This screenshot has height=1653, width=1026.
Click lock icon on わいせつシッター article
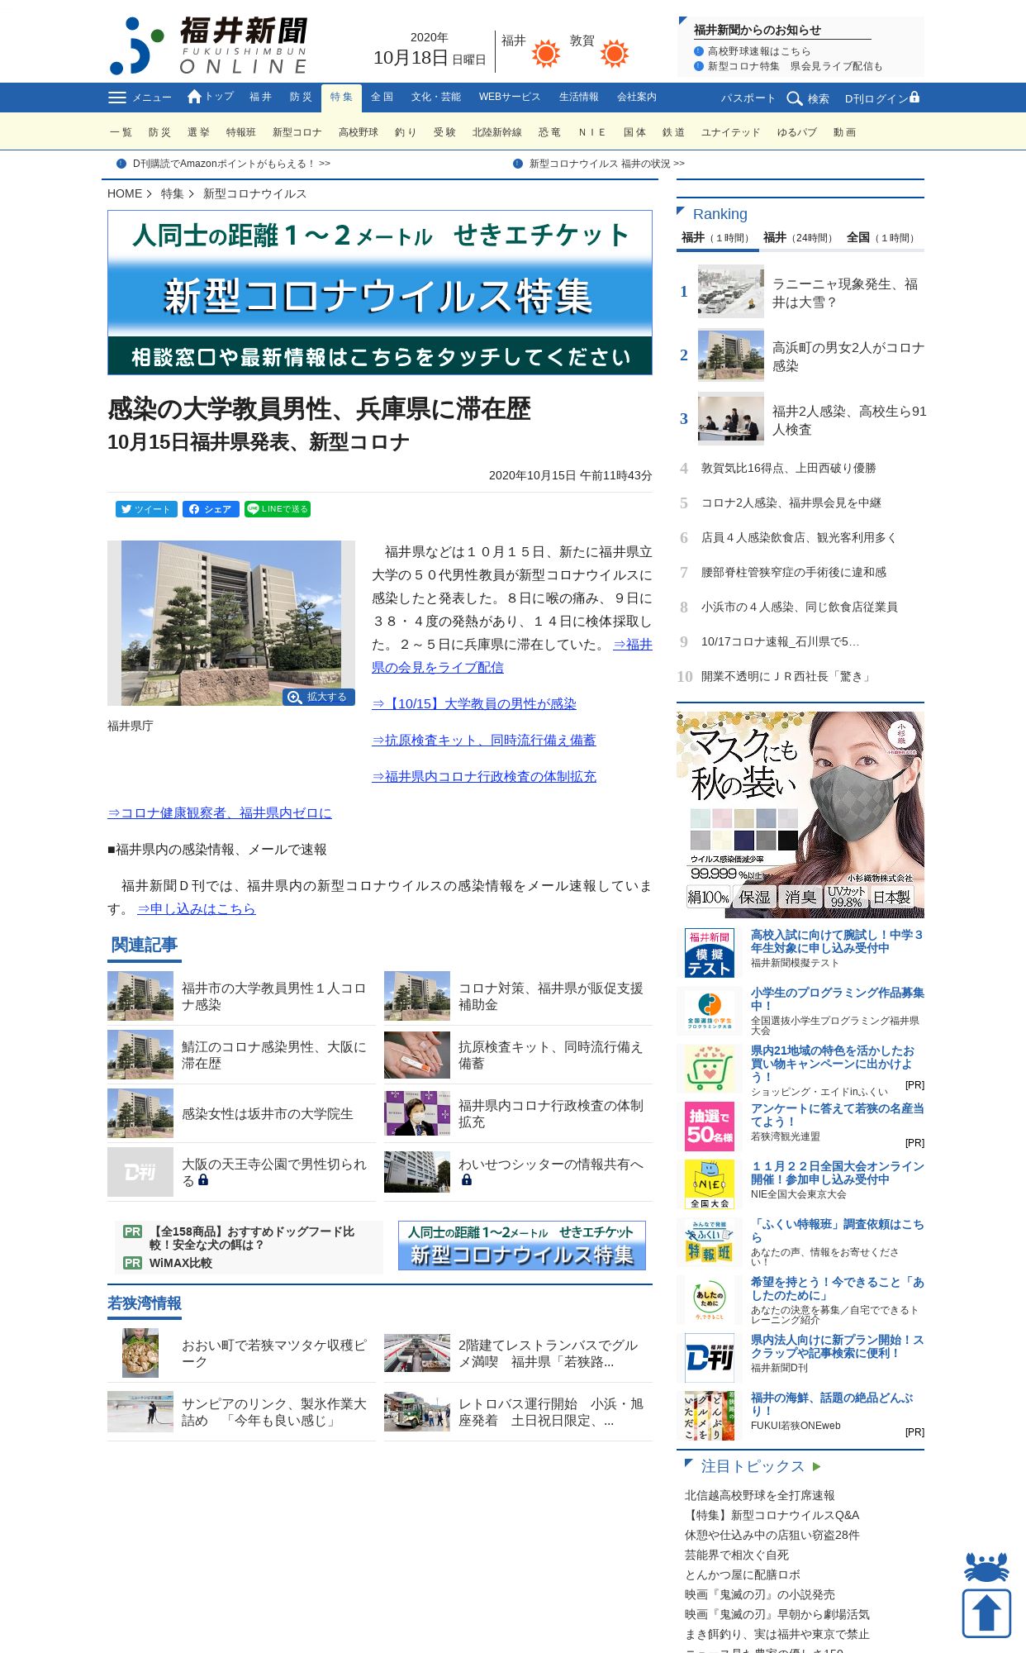coord(467,1180)
